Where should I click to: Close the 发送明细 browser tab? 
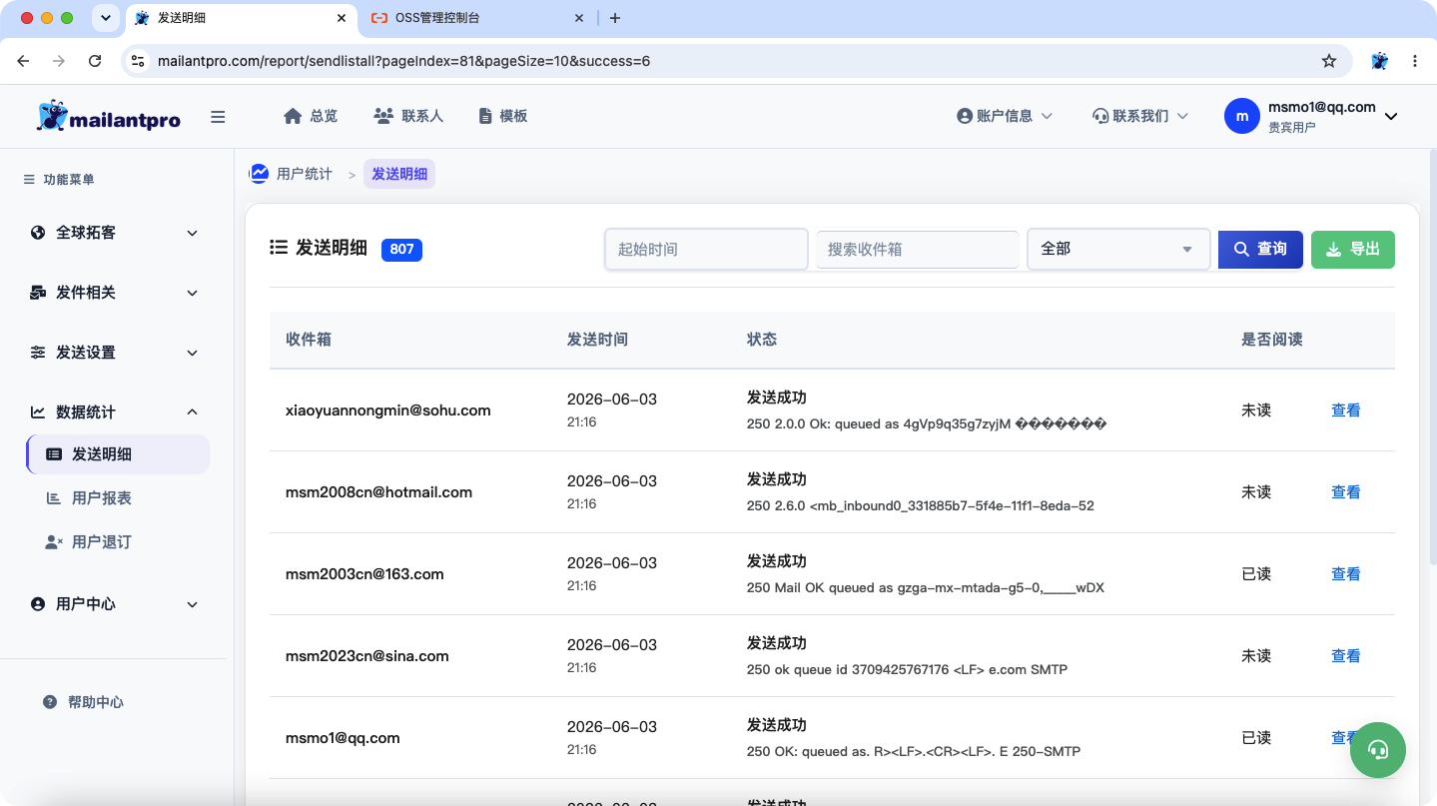tap(342, 18)
